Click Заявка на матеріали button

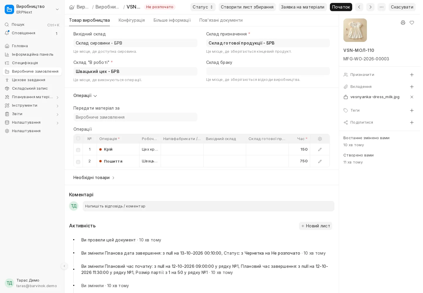point(303,7)
